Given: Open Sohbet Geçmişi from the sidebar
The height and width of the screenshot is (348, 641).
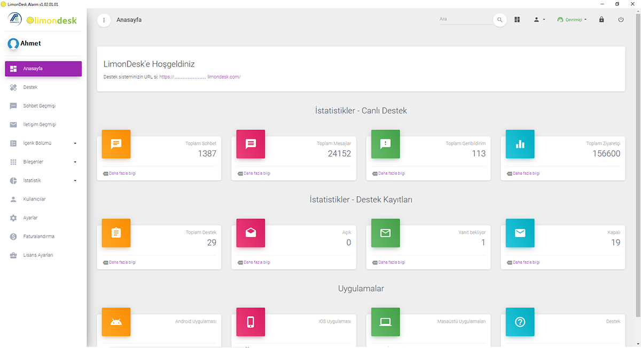Looking at the screenshot, I should pos(39,106).
